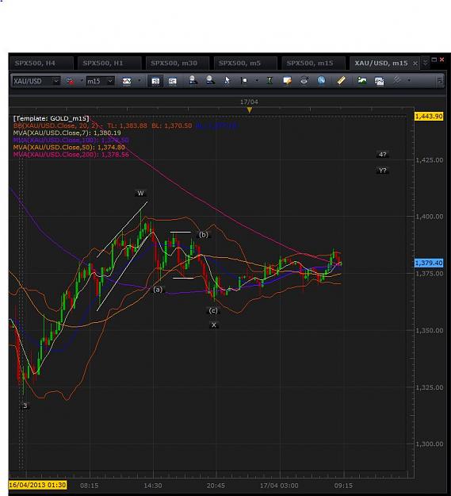
Task: Click the MVA Close,7 indicator label
Action: click(67, 133)
